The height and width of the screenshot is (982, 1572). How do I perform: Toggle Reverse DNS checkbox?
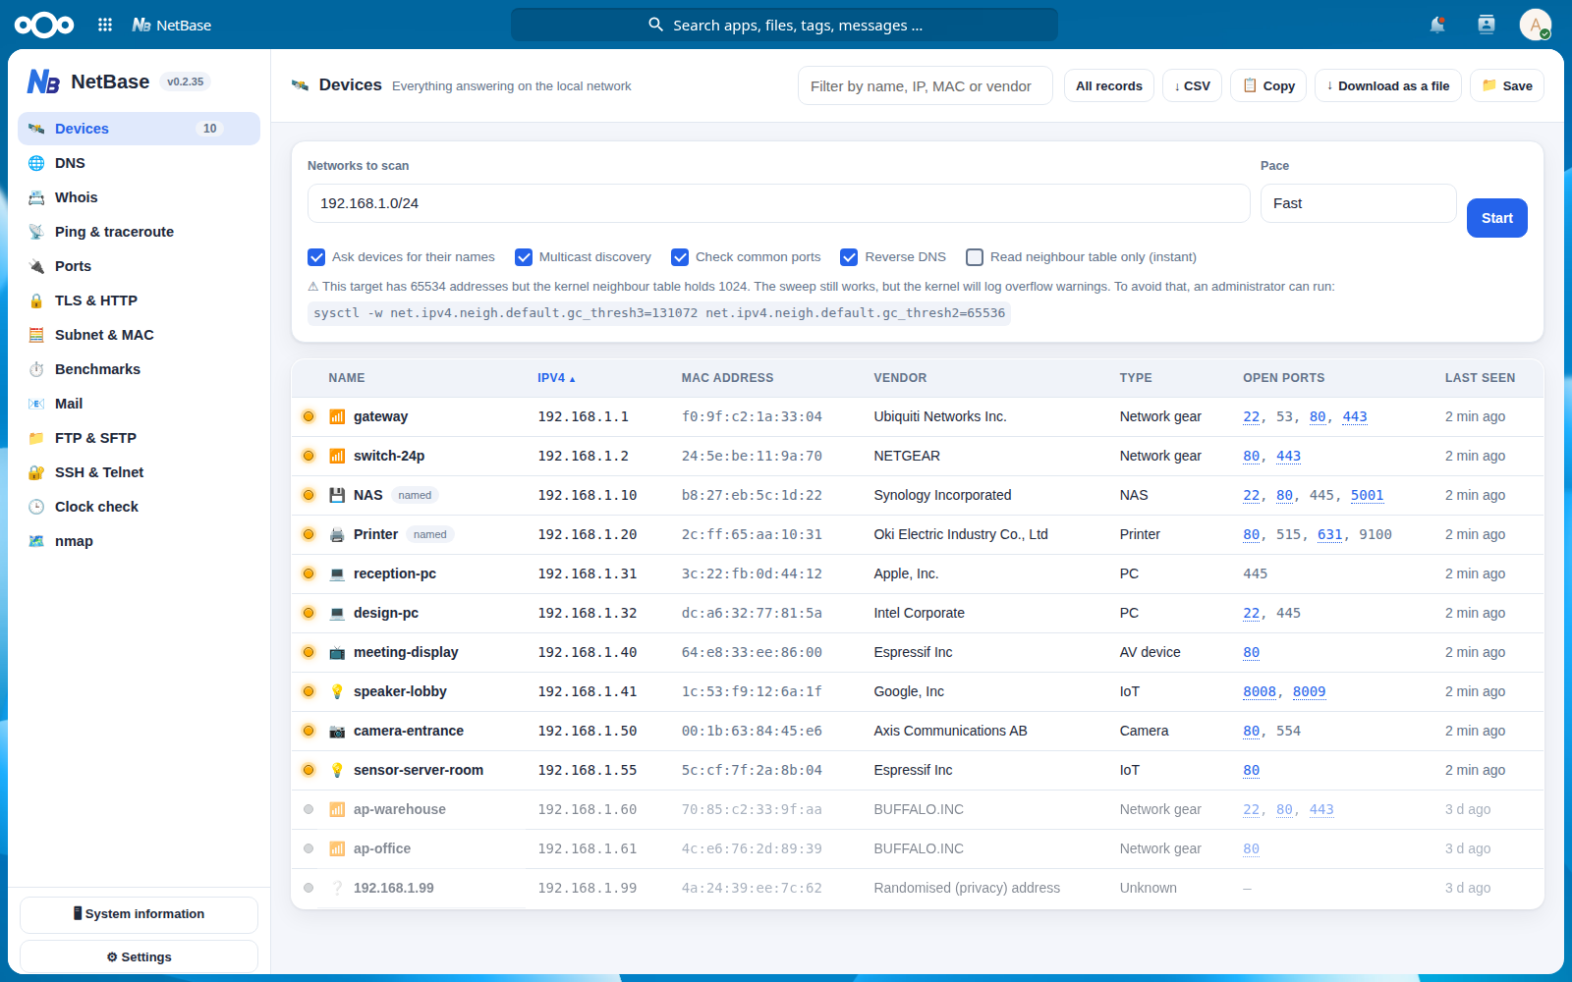click(x=849, y=257)
